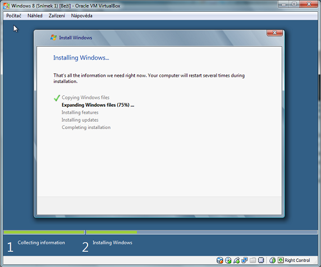Click the Completing installation step text
This screenshot has width=321, height=267.
coord(86,127)
